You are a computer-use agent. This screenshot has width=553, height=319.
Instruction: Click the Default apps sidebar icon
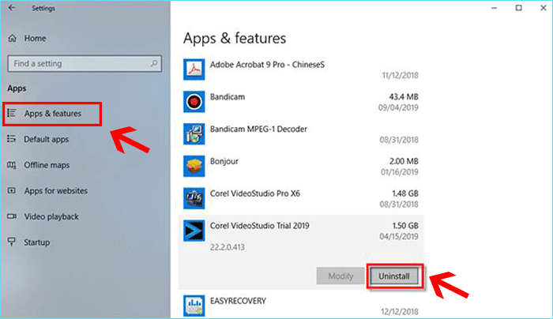click(x=12, y=139)
